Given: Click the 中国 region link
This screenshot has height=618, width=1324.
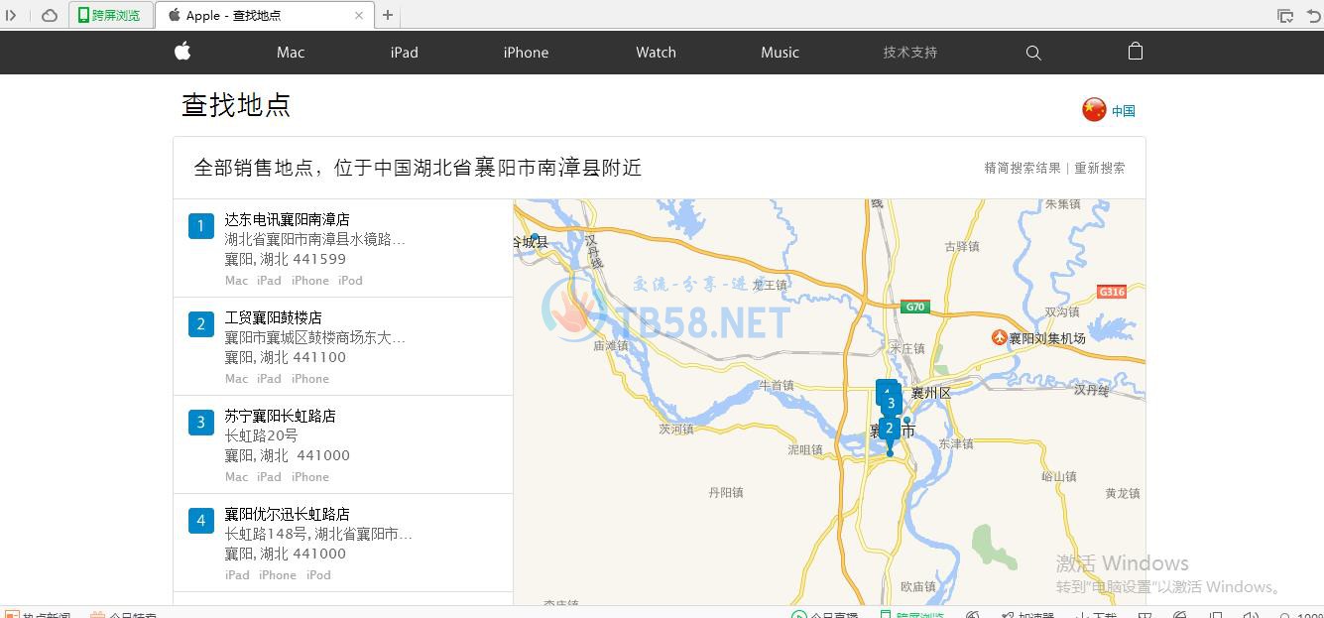Looking at the screenshot, I should (x=1123, y=111).
